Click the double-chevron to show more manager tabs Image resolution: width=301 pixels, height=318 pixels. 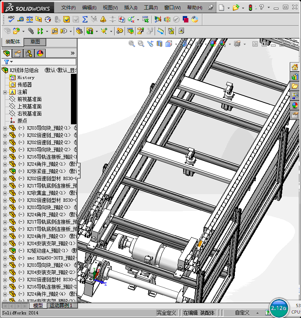pyautogui.click(x=73, y=53)
